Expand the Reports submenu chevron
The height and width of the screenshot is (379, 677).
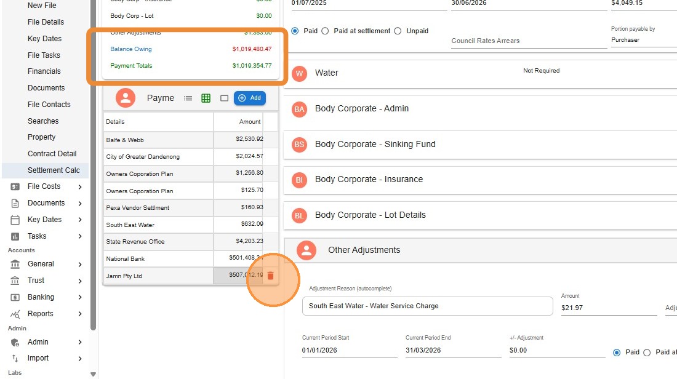pyautogui.click(x=80, y=314)
